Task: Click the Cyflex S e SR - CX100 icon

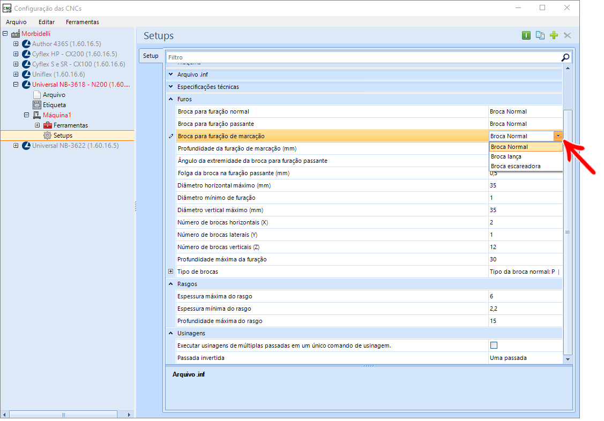Action: [26, 64]
